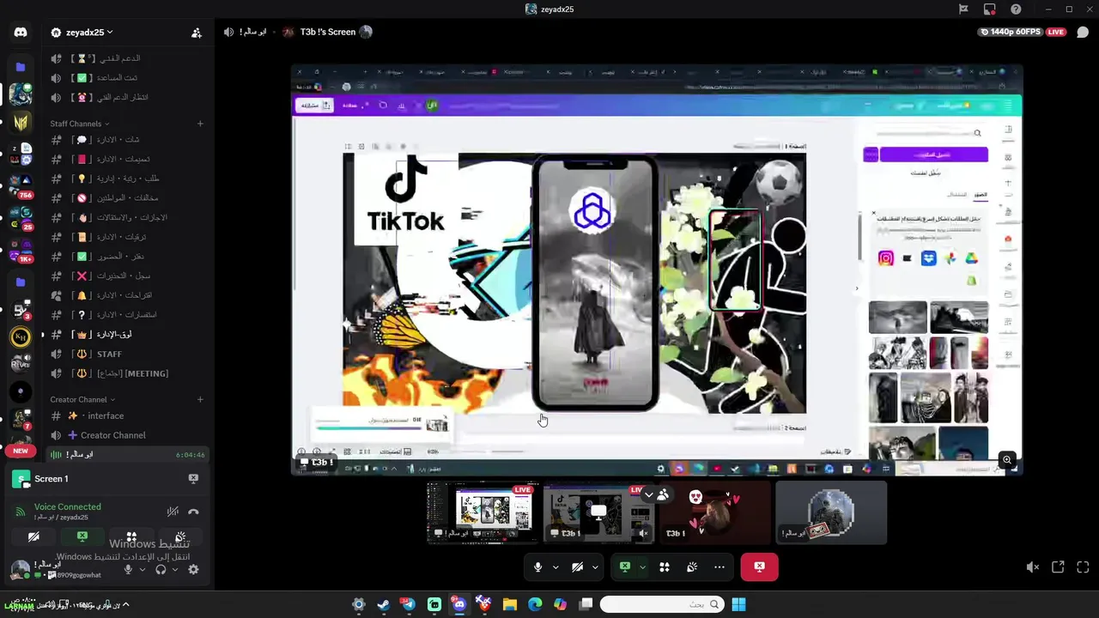Click the invite people icon beside server name

coord(197,33)
